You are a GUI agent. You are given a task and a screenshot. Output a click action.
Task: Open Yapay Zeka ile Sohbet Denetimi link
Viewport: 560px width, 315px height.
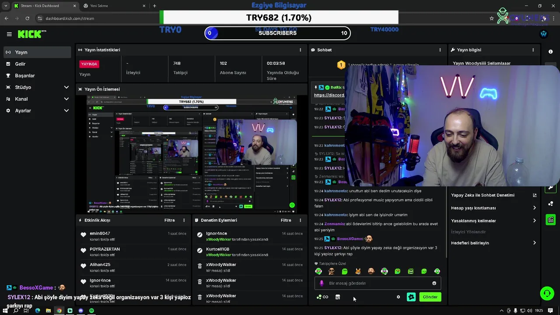click(493, 195)
